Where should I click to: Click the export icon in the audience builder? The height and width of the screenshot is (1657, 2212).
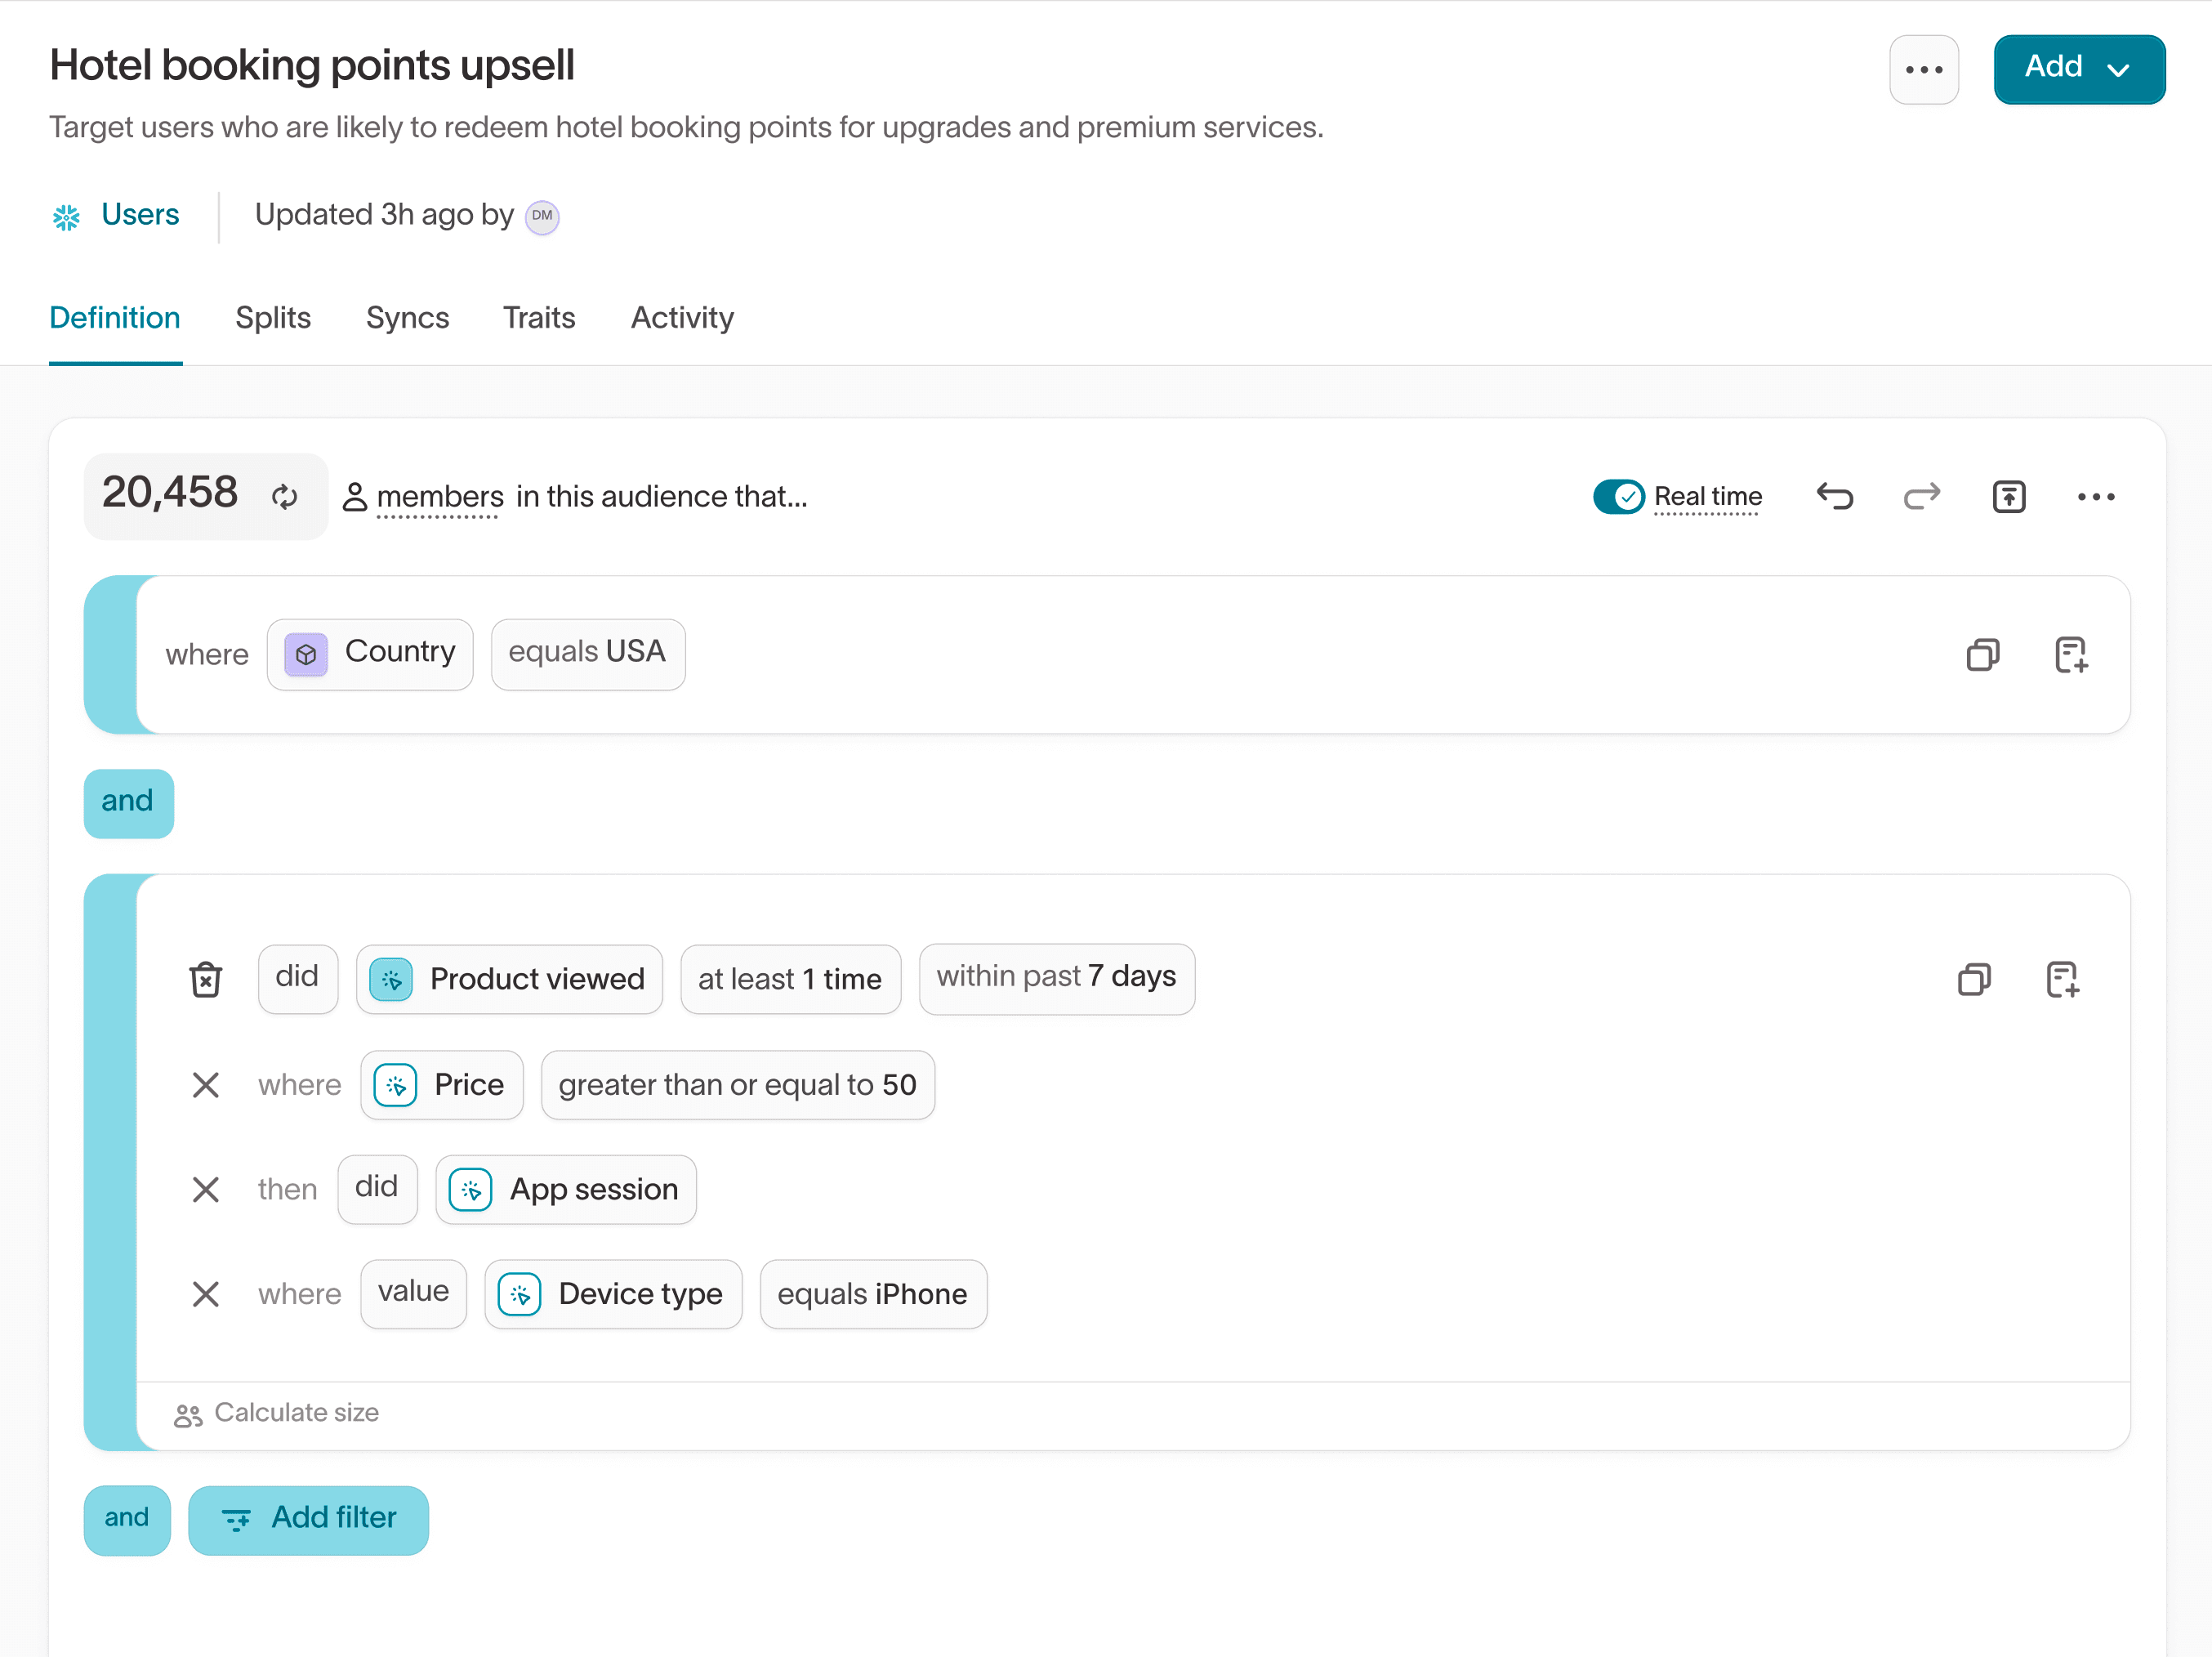click(2009, 497)
